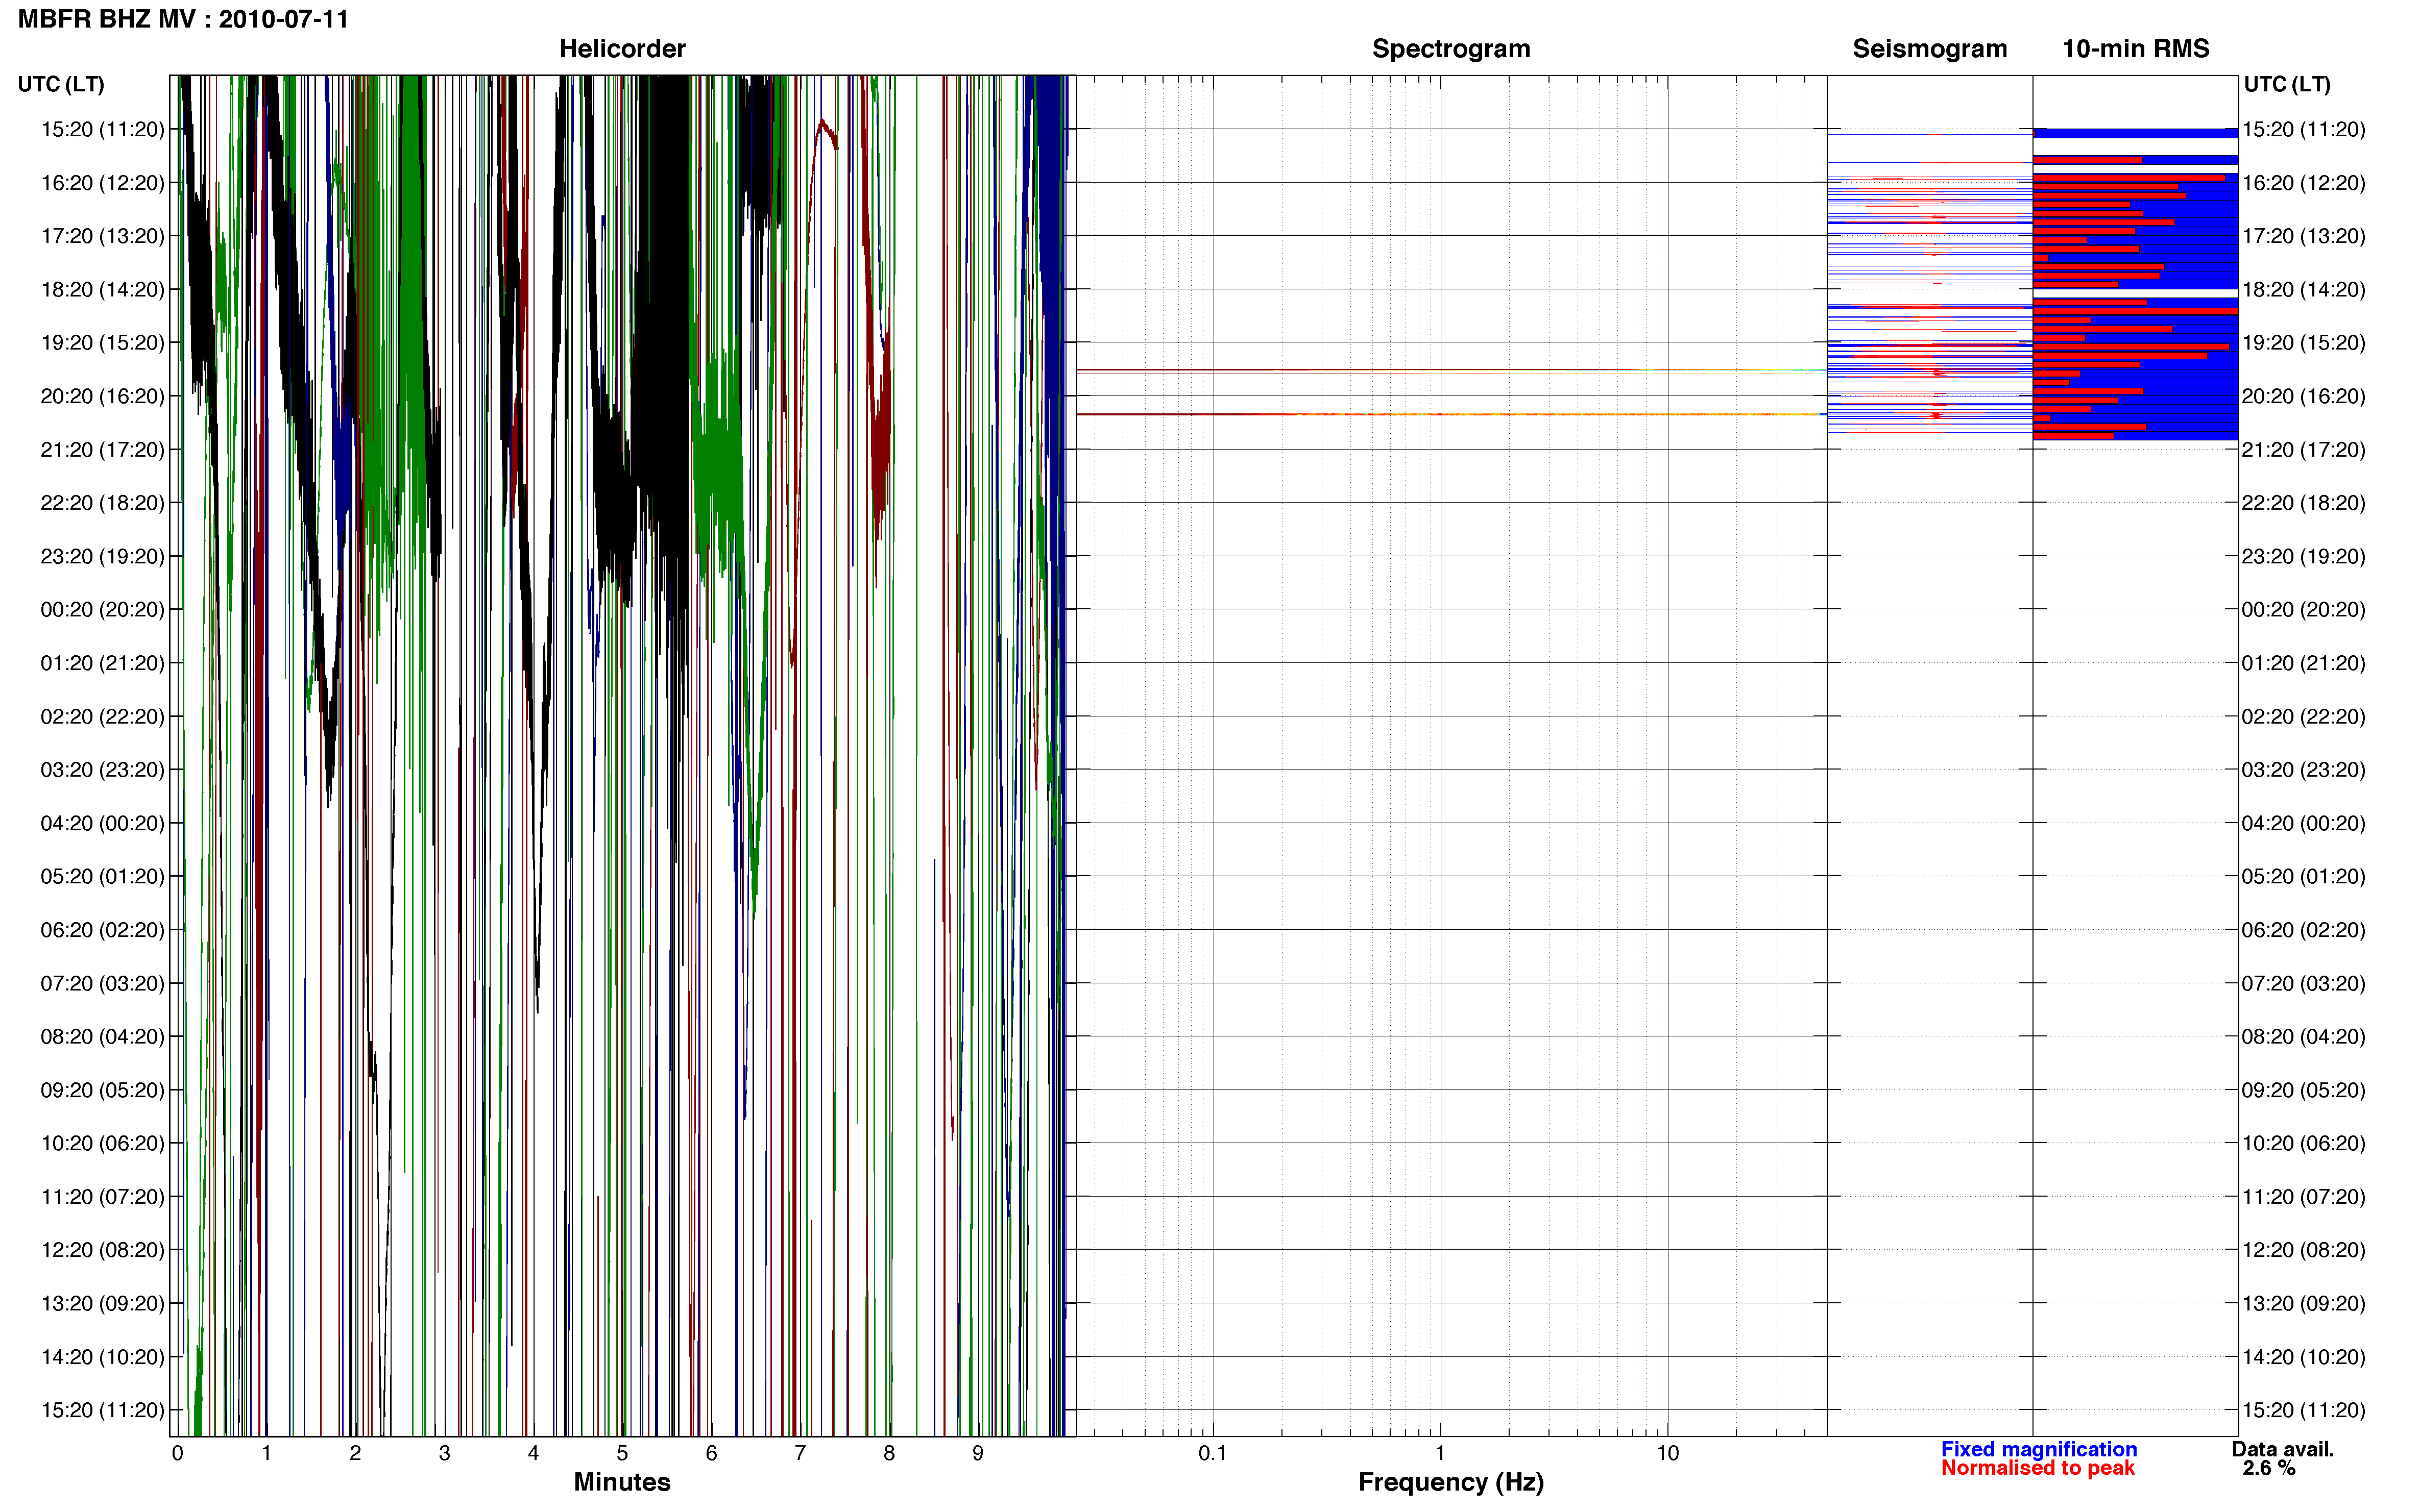
Task: Click the topmost blue RMS bar at 15:20
Action: pos(2135,132)
